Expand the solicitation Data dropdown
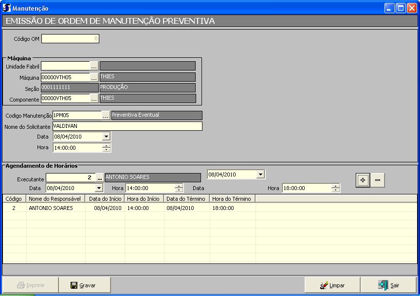420x296 pixels. 106,137
